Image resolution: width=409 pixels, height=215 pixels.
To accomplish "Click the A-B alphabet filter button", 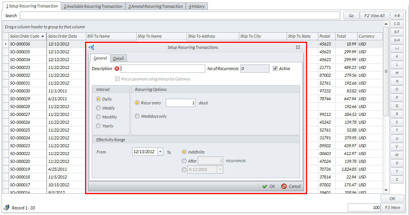I will pos(397,16).
